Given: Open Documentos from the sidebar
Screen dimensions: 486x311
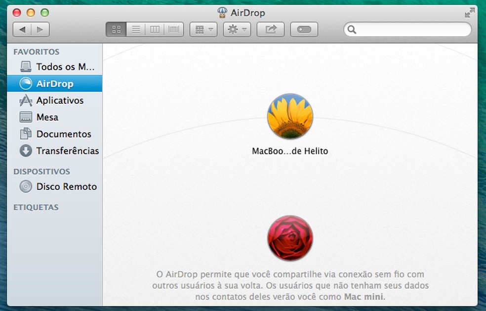Looking at the screenshot, I should pos(63,134).
